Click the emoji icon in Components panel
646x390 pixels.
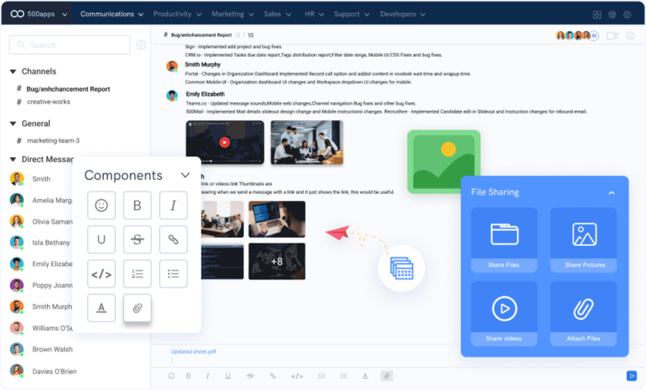[101, 206]
